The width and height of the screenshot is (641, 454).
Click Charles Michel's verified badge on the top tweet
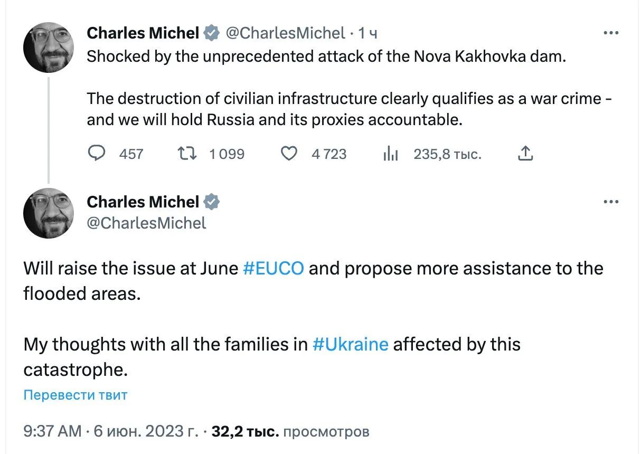tap(211, 32)
